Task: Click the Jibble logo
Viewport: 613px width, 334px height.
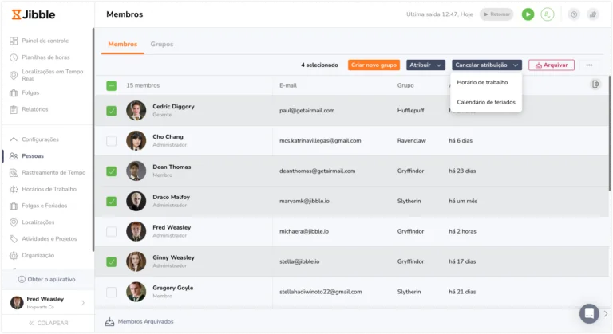Action: click(x=34, y=14)
